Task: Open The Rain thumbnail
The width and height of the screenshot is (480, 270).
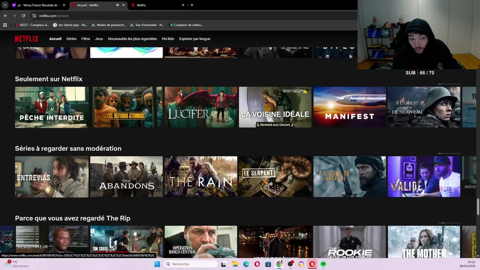Action: click(x=201, y=177)
